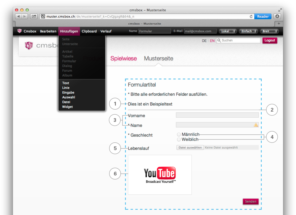
Task: Click the Senden button
Action: coord(250,202)
